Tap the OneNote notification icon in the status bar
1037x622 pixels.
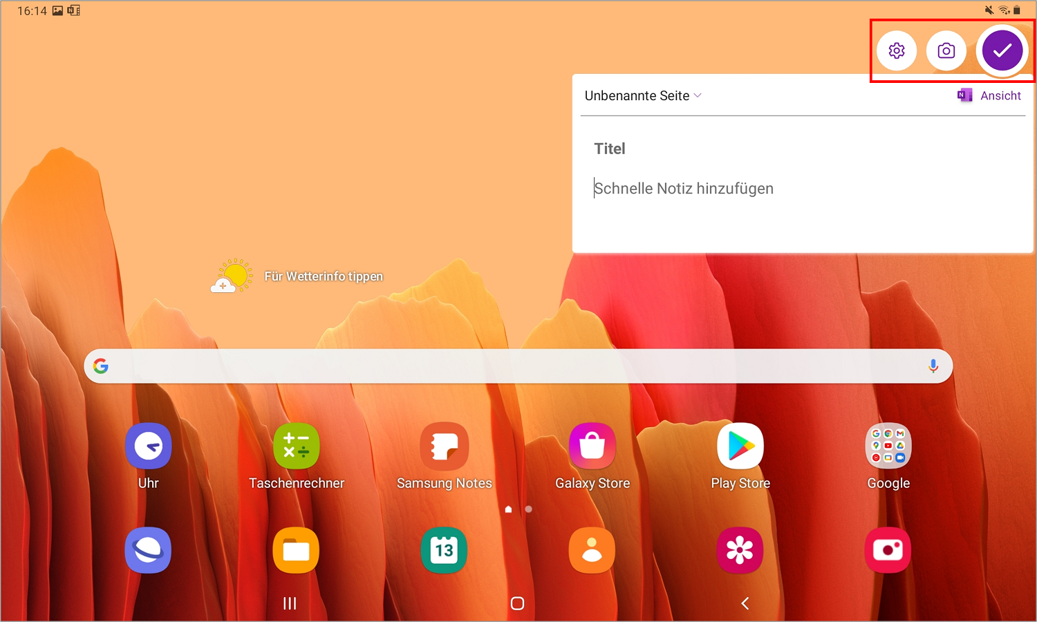coord(73,10)
